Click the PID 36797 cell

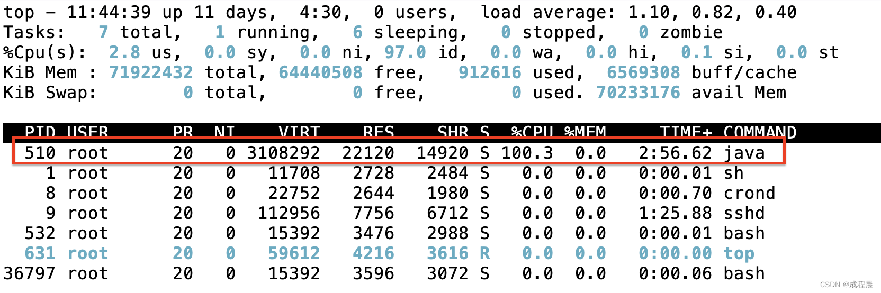click(29, 273)
